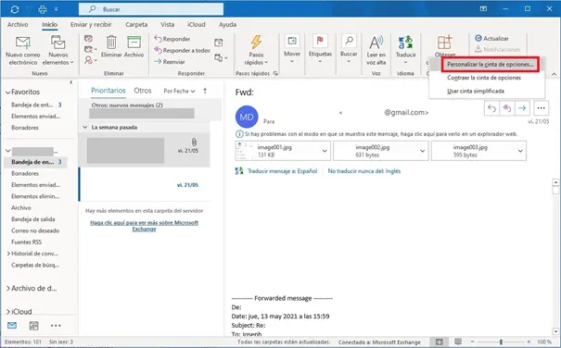This screenshot has height=348, width=561.
Task: Open Pasos rápidos lightning icon
Action: (256, 43)
